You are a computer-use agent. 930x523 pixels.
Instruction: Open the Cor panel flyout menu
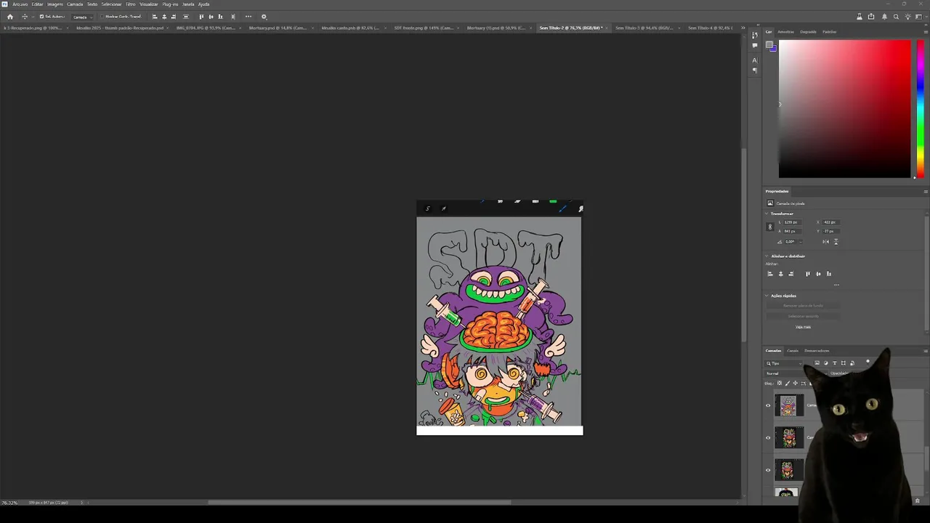926,32
